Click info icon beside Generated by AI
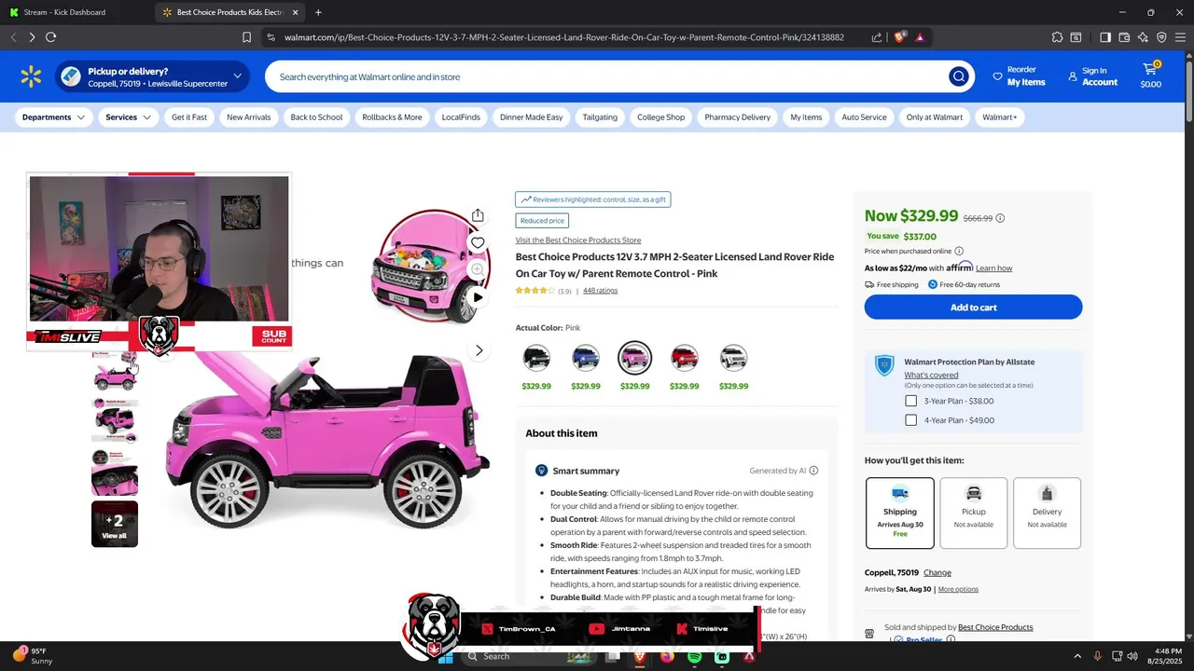Viewport: 1194px width, 671px height. [813, 471]
